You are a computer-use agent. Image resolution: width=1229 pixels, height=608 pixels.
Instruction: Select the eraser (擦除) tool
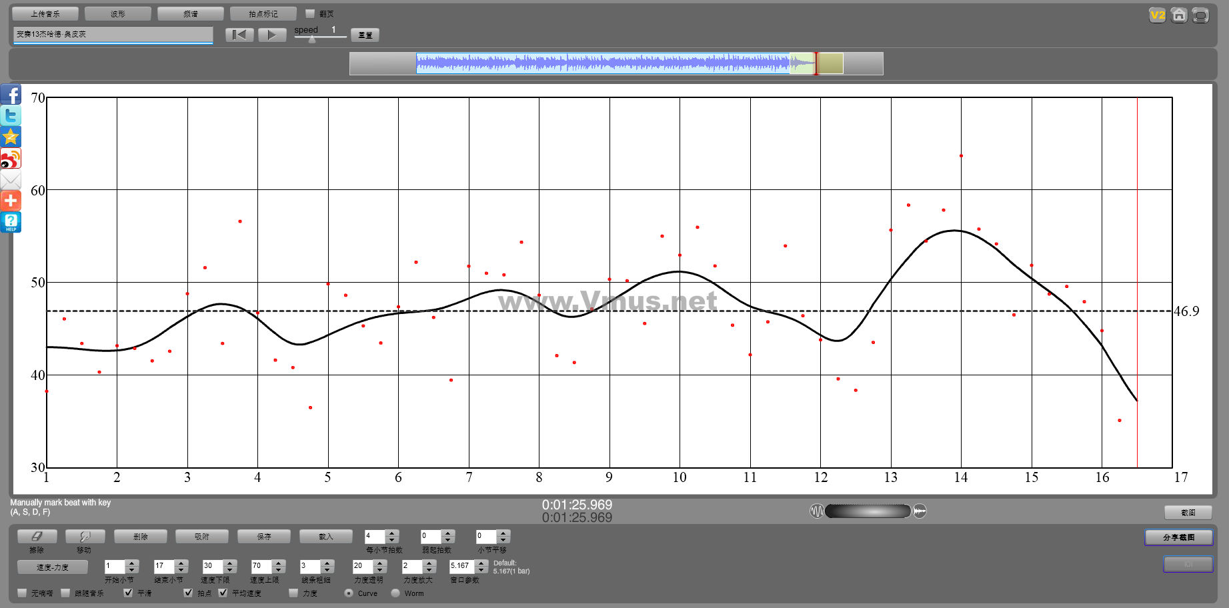click(x=37, y=537)
